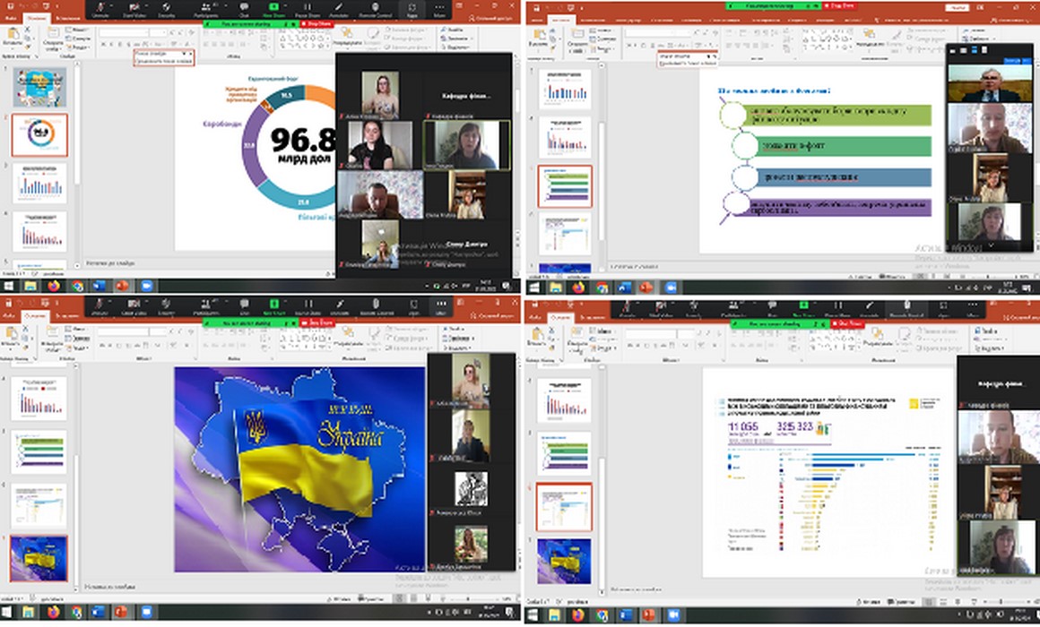Click green New Share icon above 96.8 chart
1040x627 pixels.
(x=274, y=8)
